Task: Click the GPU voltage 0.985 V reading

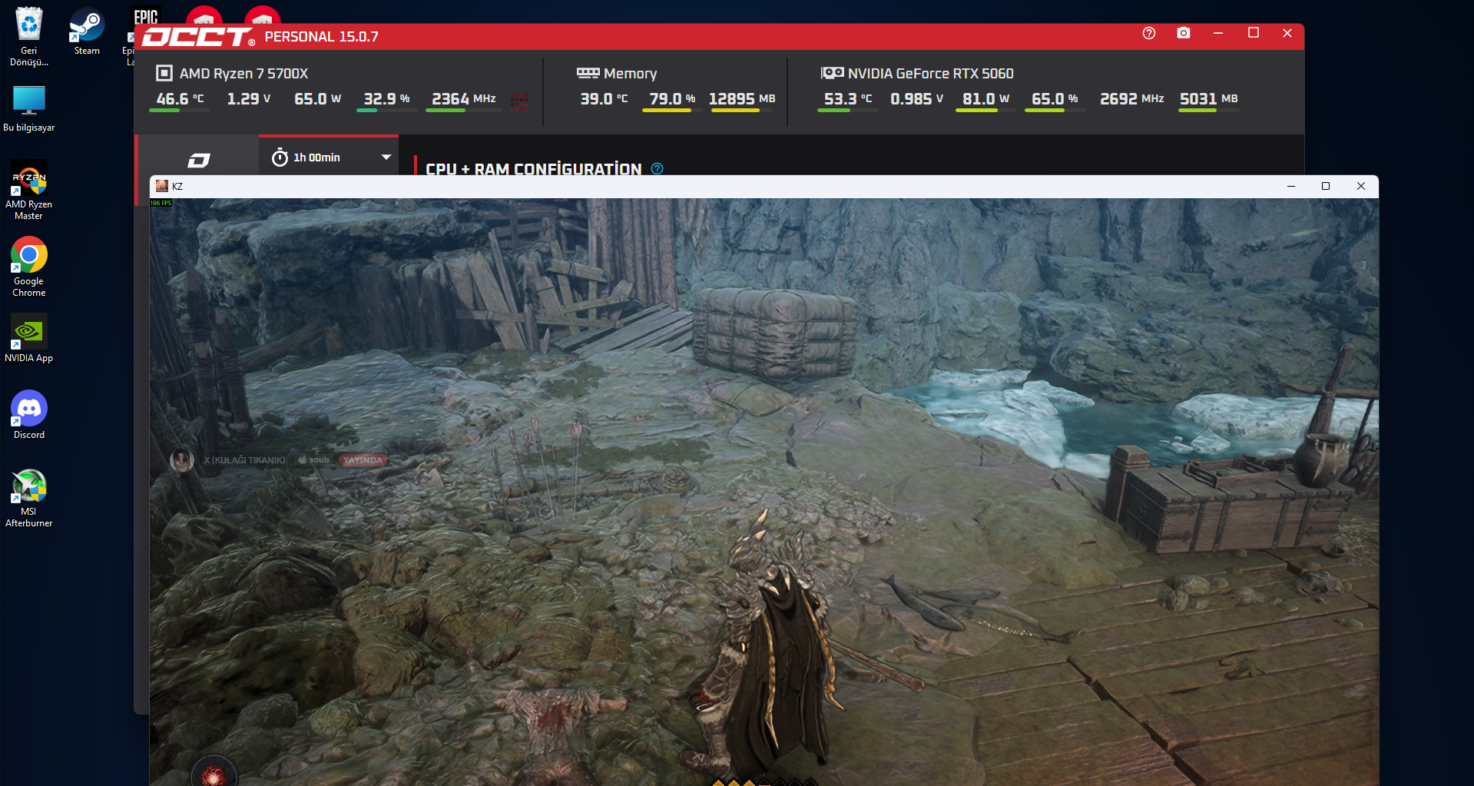Action: point(917,99)
